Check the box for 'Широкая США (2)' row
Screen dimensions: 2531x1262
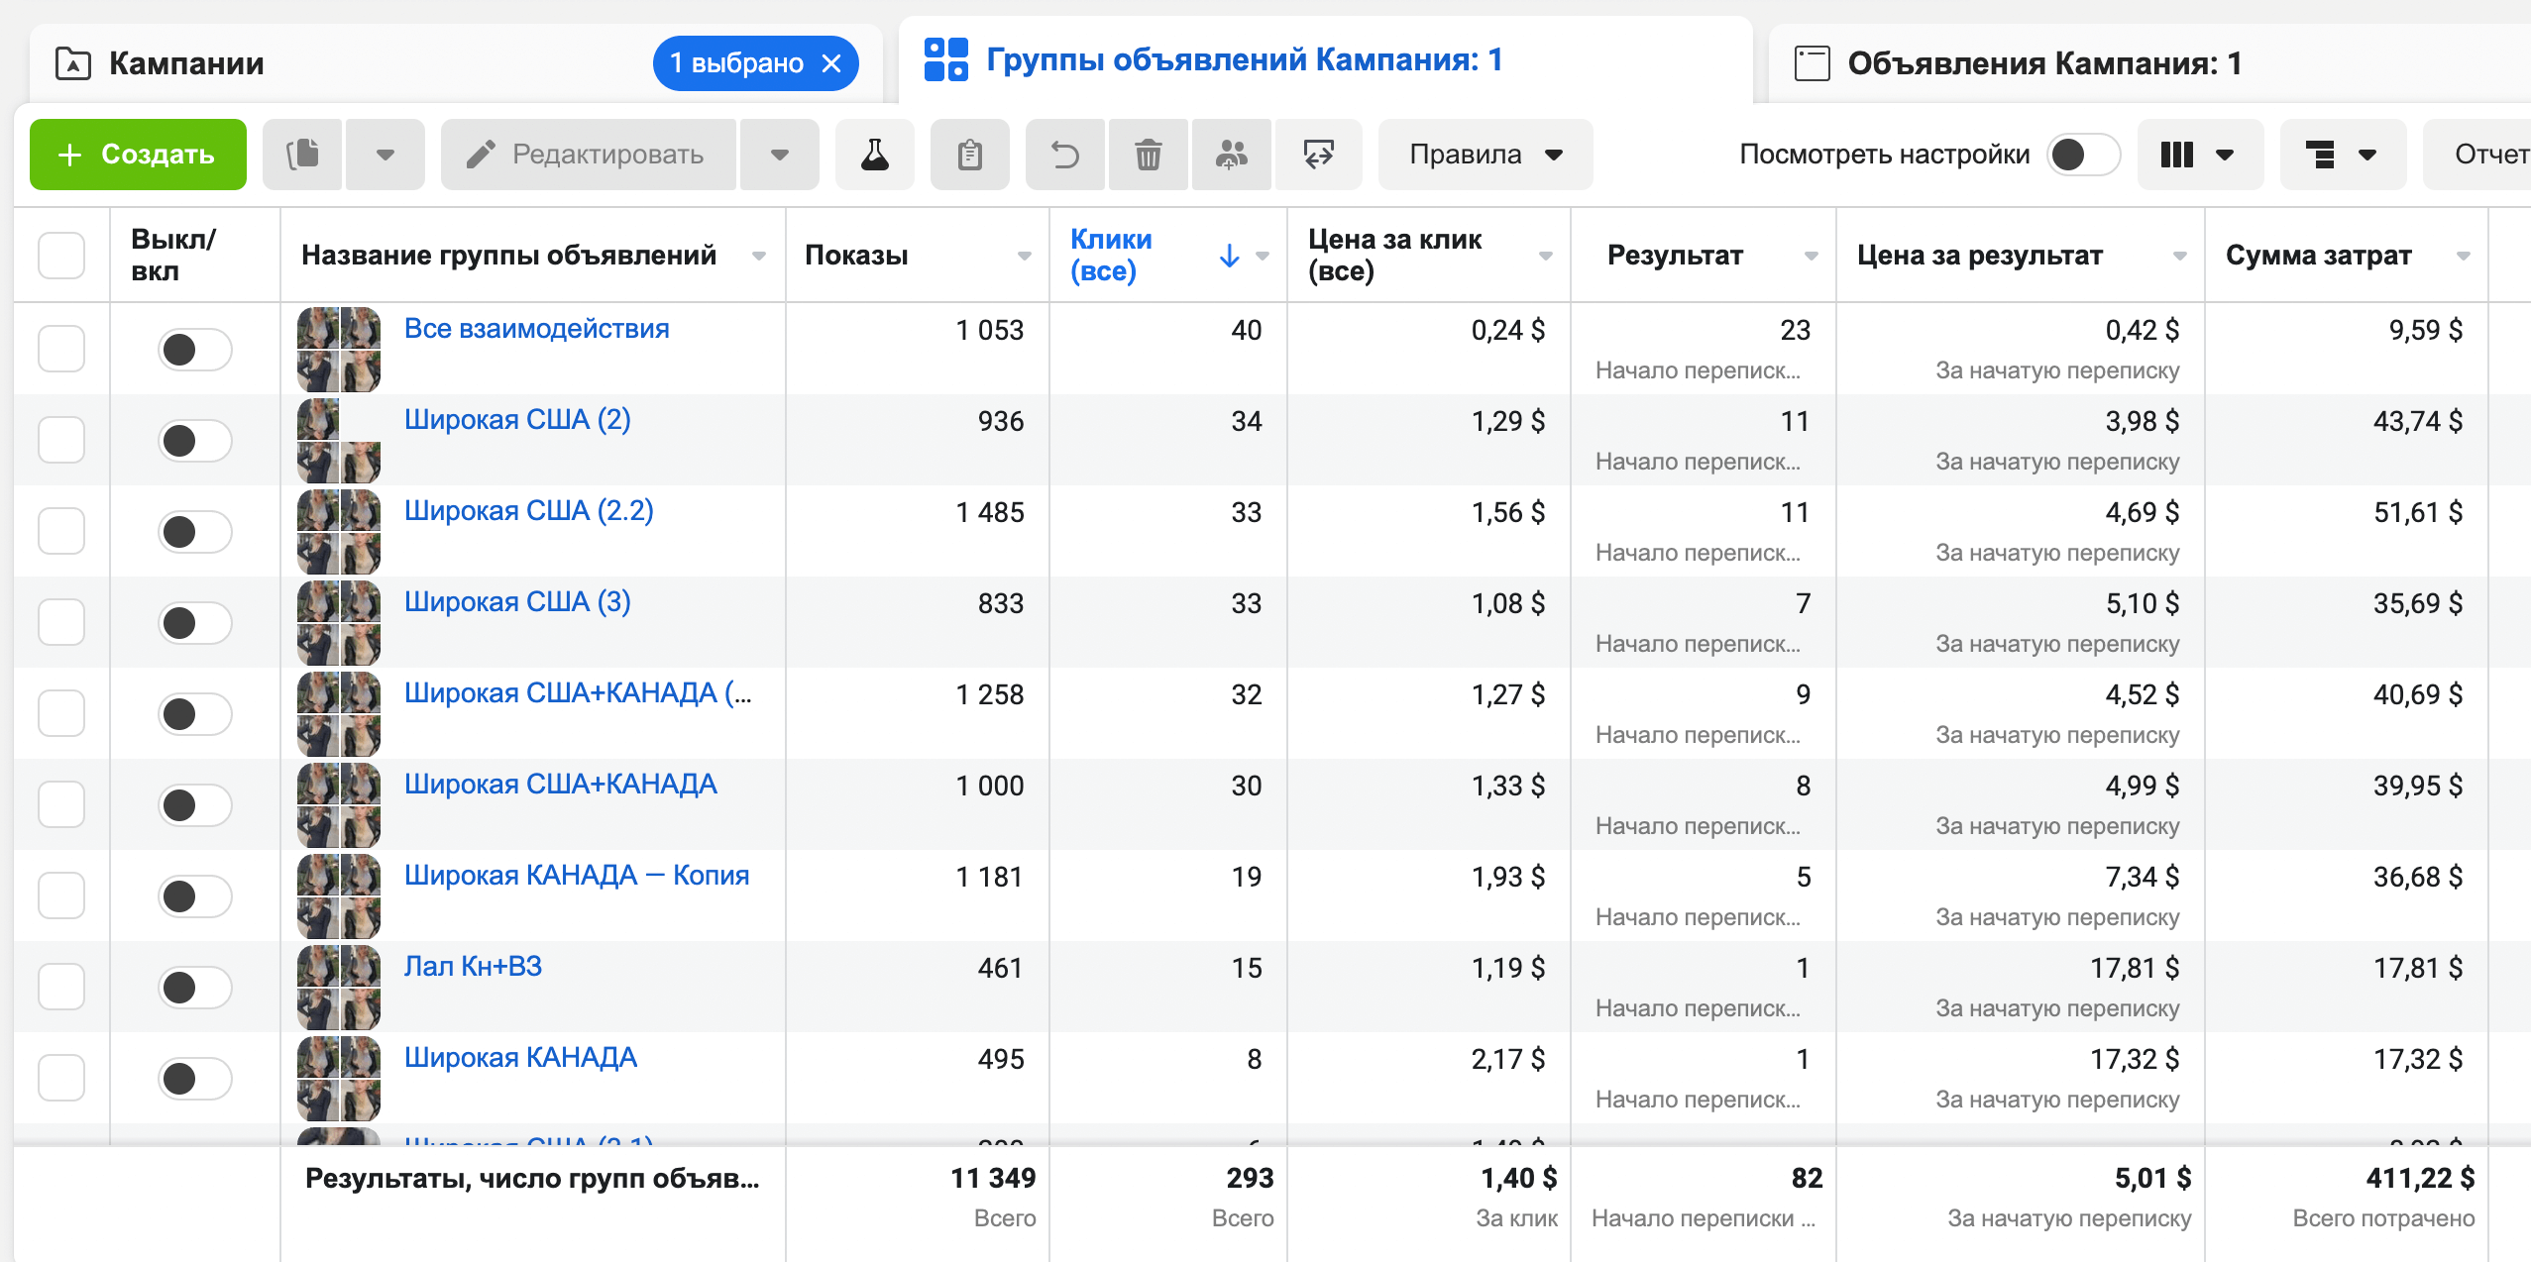(61, 440)
